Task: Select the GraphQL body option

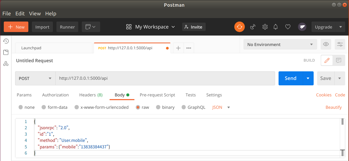Action: (x=193, y=107)
